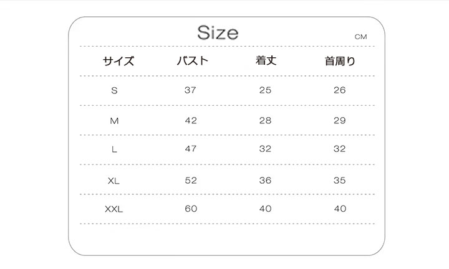Click bust value 37 for size S

[x=190, y=90]
